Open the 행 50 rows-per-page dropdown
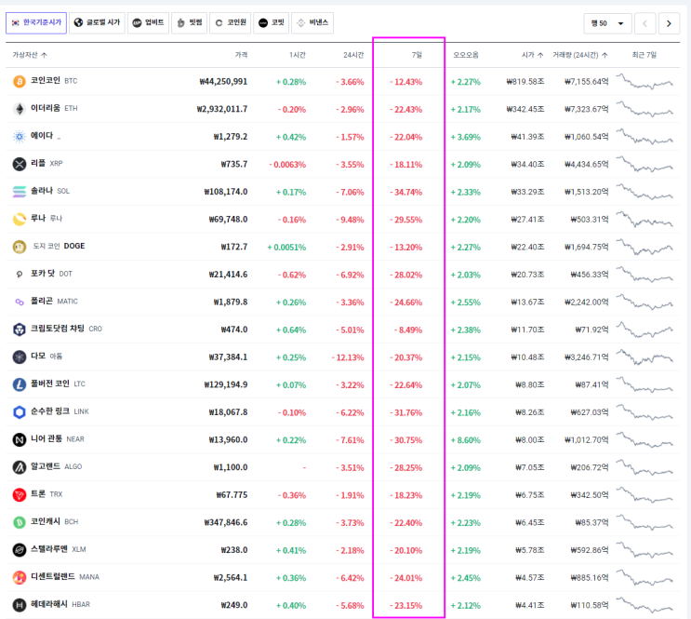Image resolution: width=691 pixels, height=619 pixels. pos(607,23)
